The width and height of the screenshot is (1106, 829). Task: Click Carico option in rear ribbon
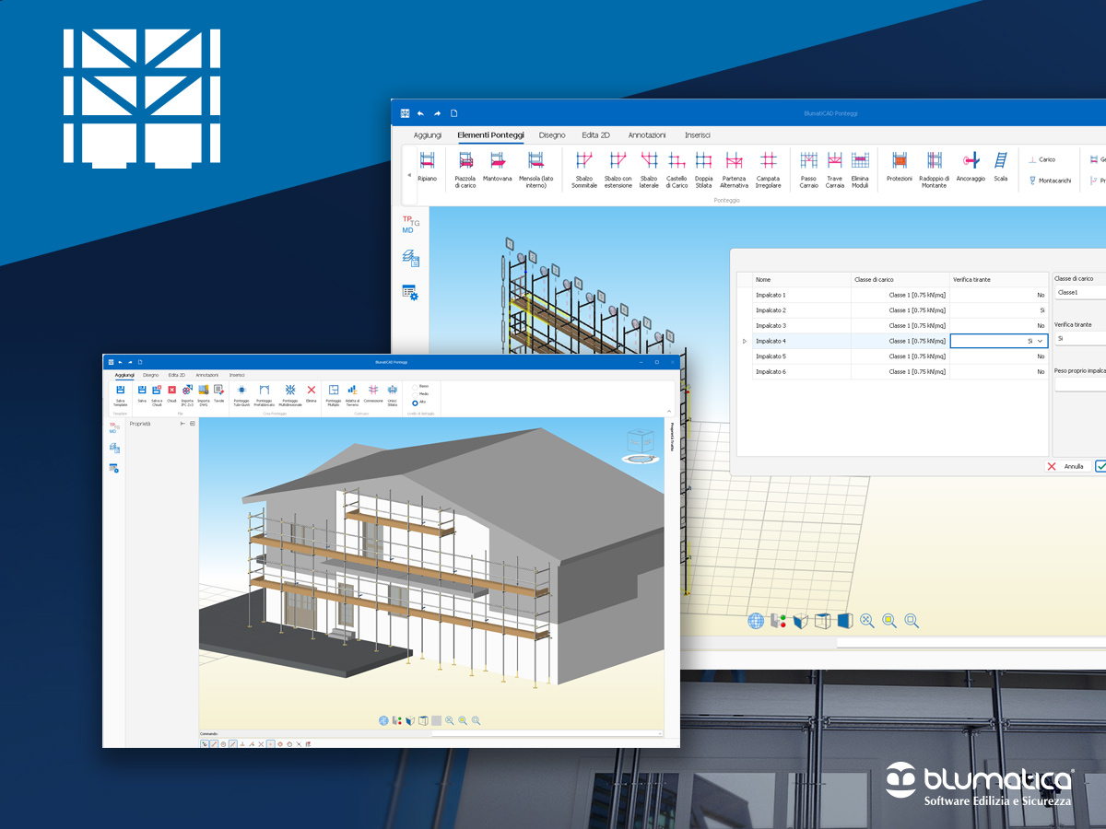[1042, 159]
